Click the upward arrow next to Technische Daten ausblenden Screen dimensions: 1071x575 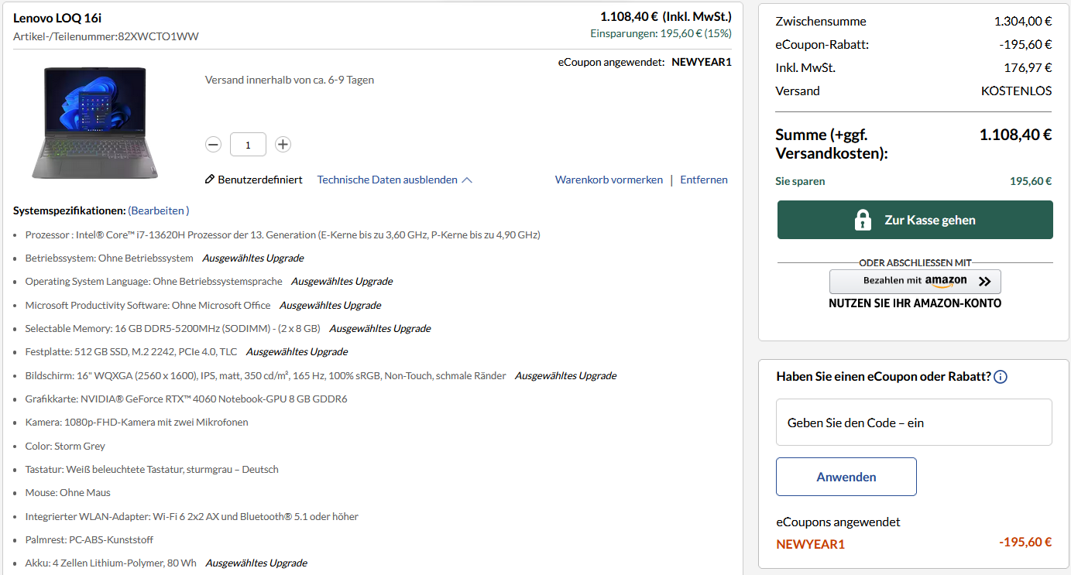point(467,179)
